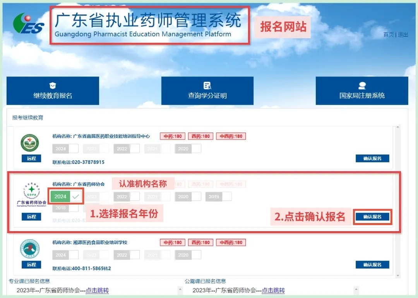Toggle the checked 2024 year for 广东省药师协会
Image resolution: width=418 pixels, height=298 pixels.
[x=66, y=196]
